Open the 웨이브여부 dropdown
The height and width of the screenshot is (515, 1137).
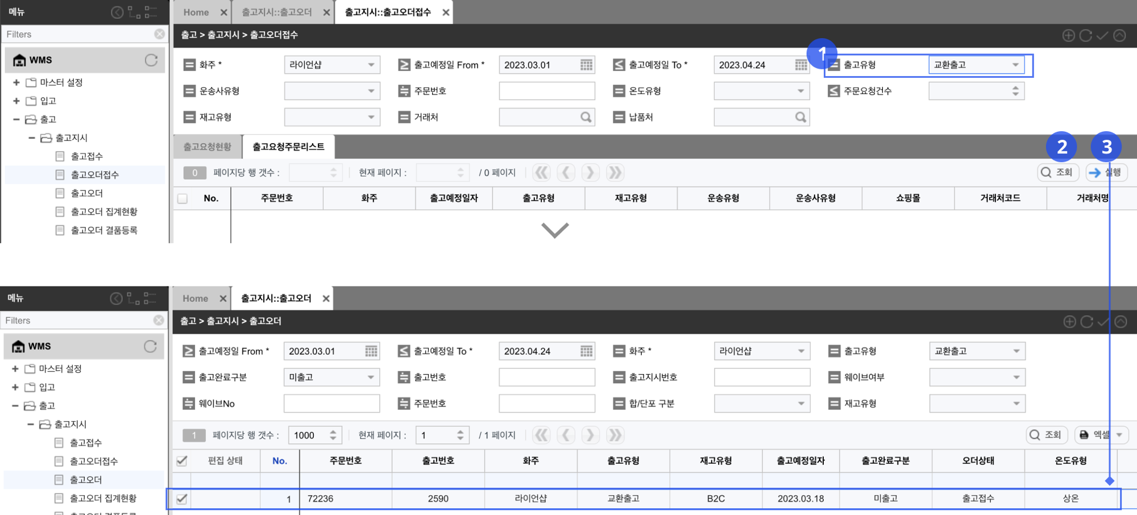point(977,377)
